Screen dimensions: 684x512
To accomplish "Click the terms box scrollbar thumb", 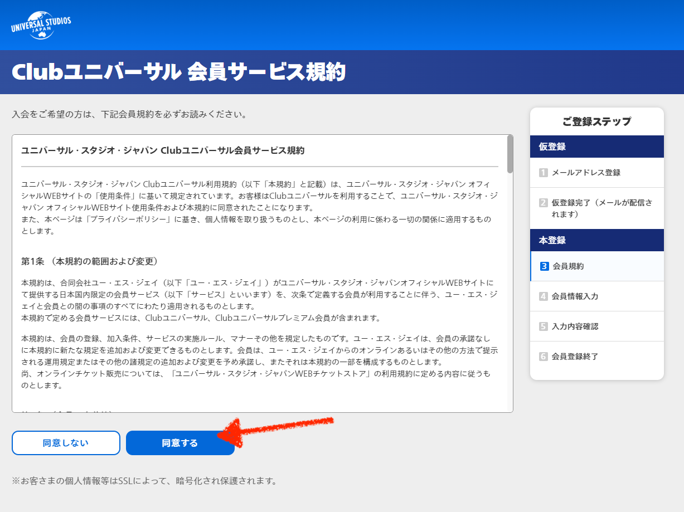I will (x=510, y=154).
